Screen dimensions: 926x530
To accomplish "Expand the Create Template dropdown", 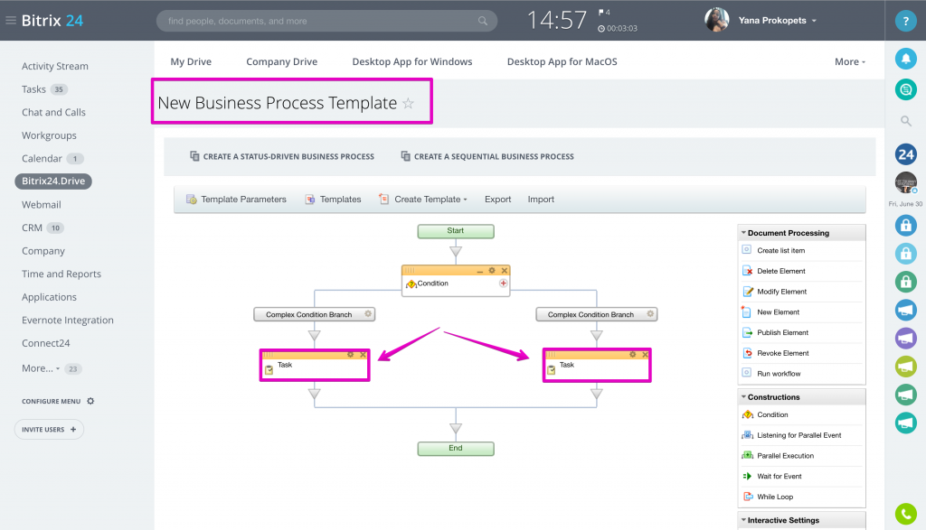I will [x=423, y=200].
